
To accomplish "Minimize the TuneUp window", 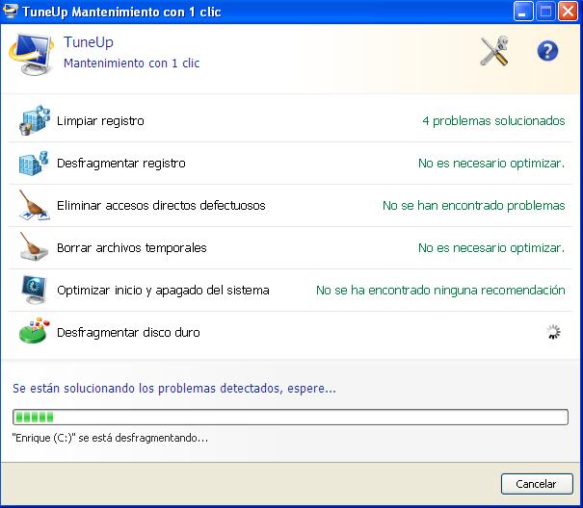I will [523, 12].
